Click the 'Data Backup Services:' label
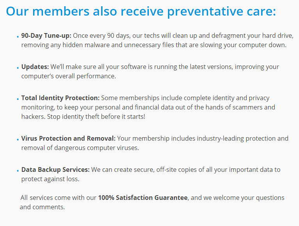This screenshot has height=226, width=299. click(55, 170)
